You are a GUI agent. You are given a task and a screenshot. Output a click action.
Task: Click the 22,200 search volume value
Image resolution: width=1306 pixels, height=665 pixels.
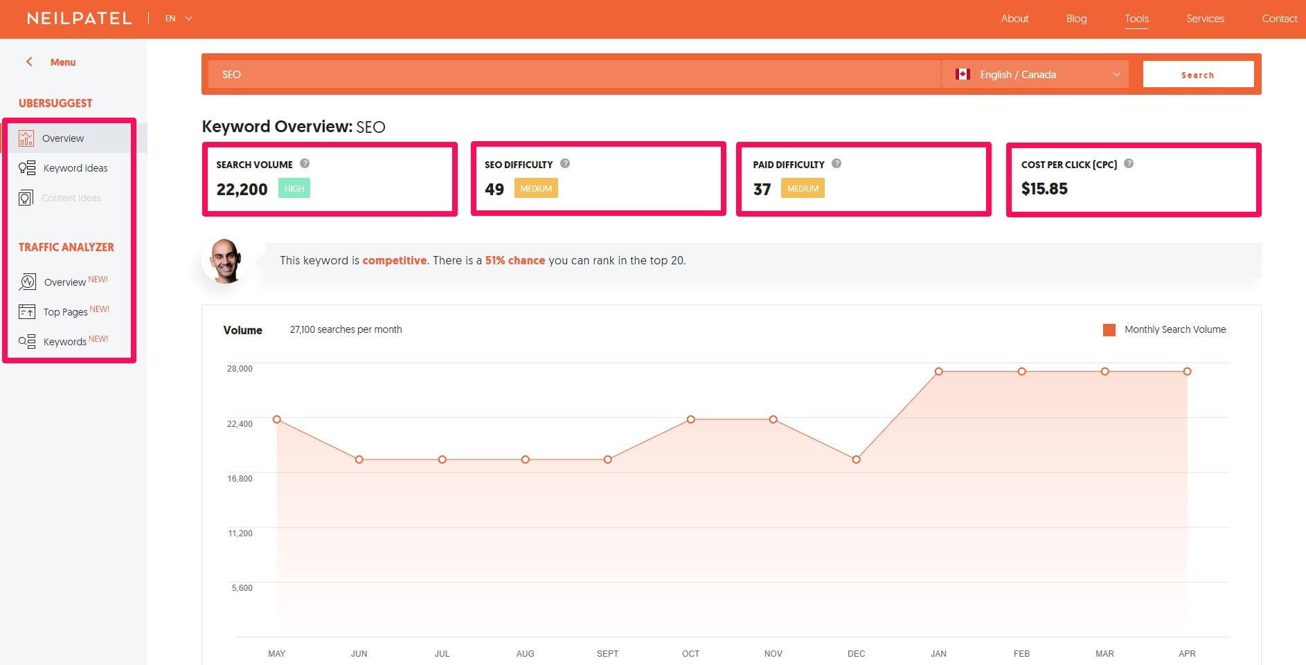tap(242, 189)
